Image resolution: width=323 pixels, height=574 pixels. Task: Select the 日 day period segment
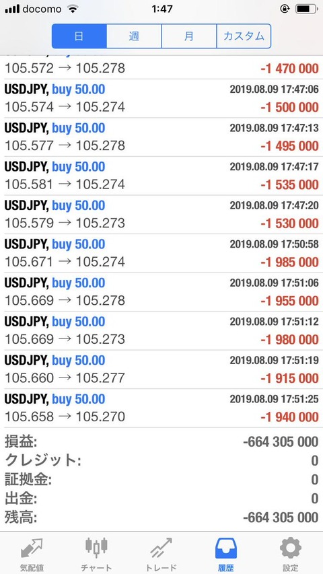tap(79, 36)
